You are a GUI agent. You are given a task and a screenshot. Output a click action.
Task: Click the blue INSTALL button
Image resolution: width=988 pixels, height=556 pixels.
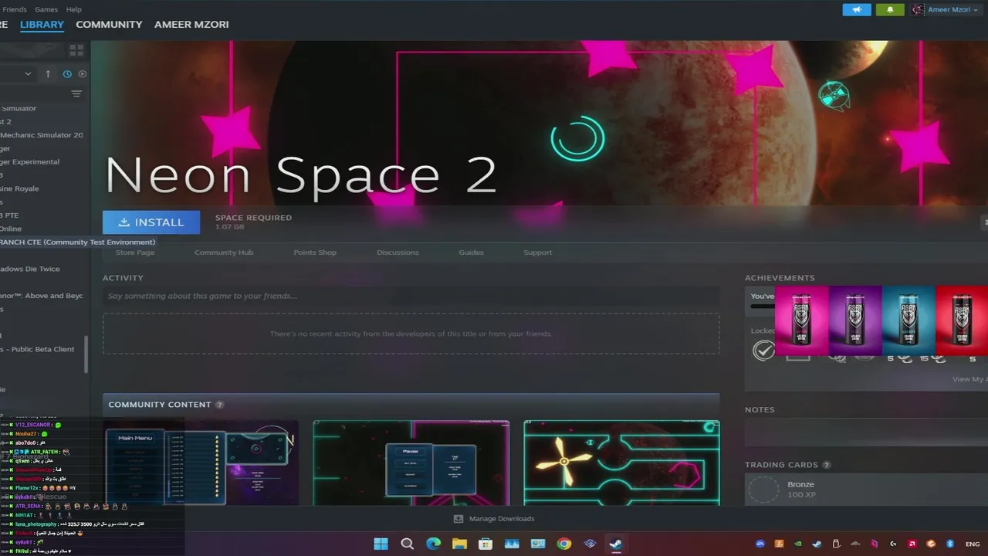[x=151, y=222]
